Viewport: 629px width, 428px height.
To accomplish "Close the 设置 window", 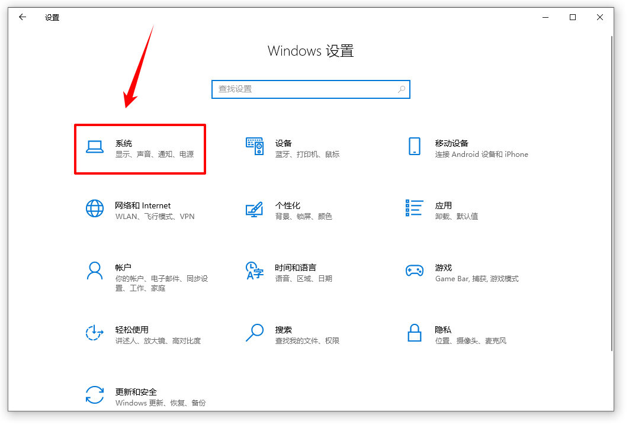I will 600,17.
